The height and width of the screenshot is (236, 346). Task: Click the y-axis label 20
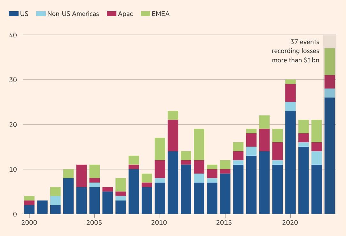(13, 125)
